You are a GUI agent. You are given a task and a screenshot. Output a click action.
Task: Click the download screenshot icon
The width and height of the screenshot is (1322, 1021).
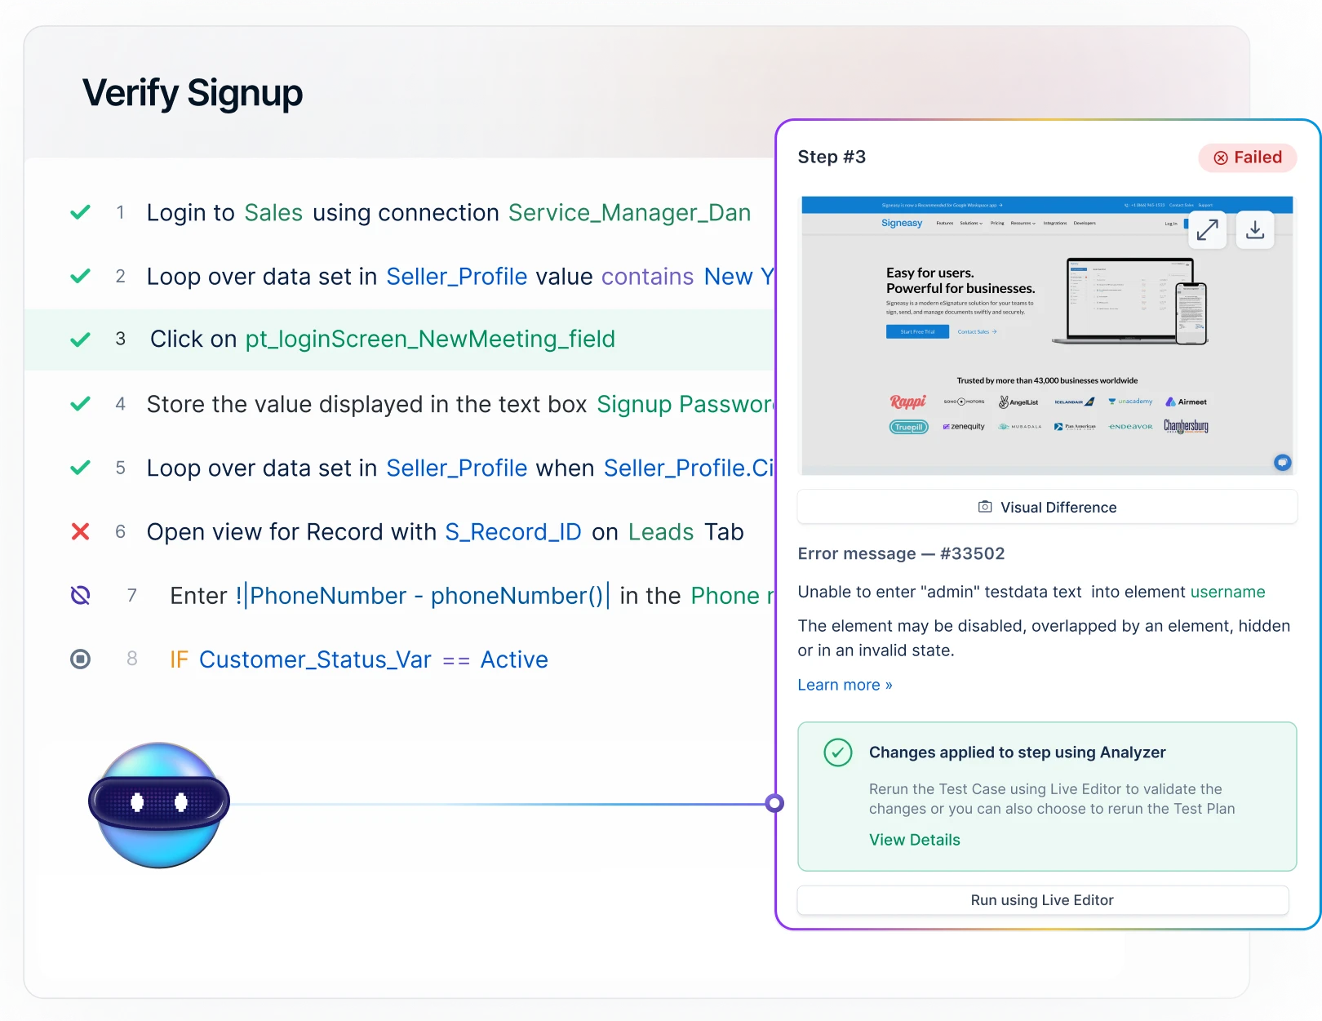coord(1255,230)
